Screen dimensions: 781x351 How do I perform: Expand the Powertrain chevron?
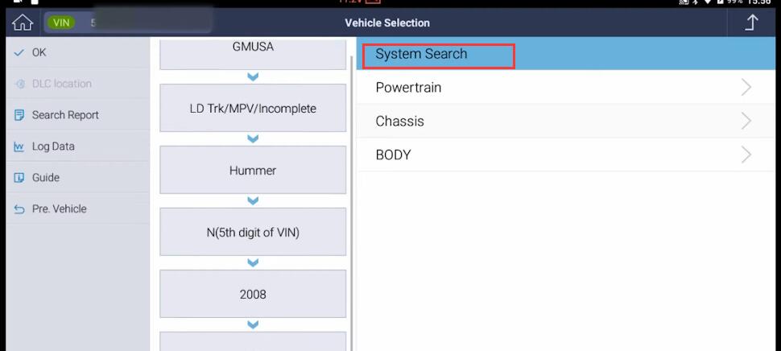(746, 88)
